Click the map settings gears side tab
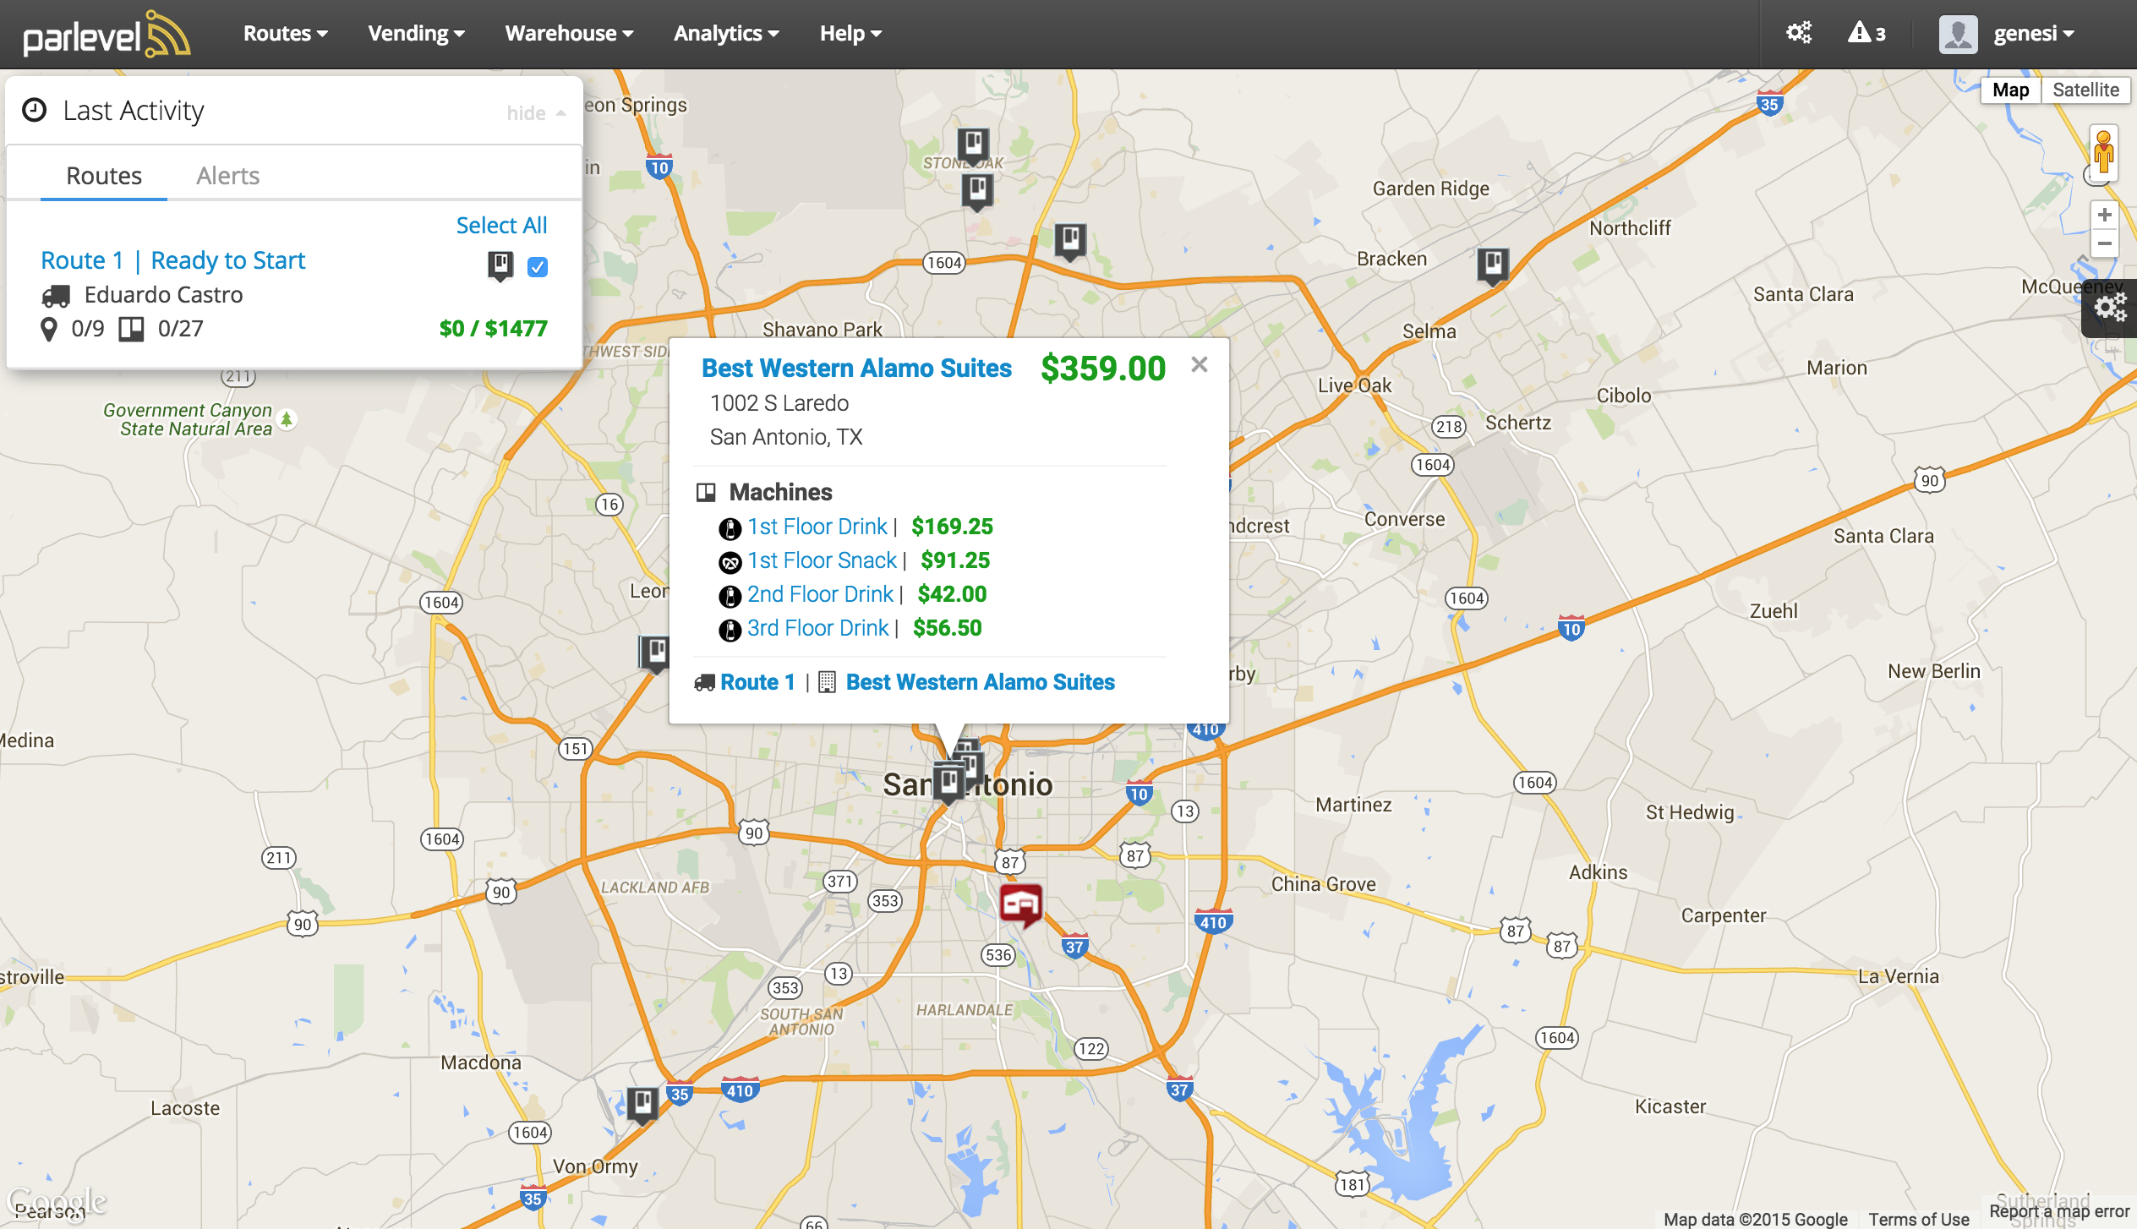2137x1229 pixels. click(x=2109, y=308)
